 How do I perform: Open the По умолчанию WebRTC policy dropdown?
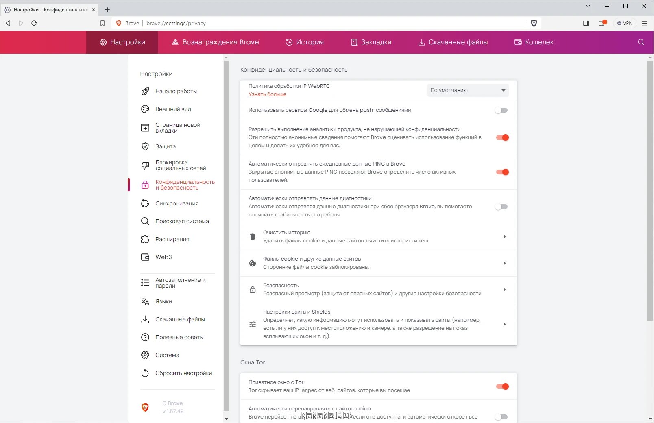pos(467,90)
